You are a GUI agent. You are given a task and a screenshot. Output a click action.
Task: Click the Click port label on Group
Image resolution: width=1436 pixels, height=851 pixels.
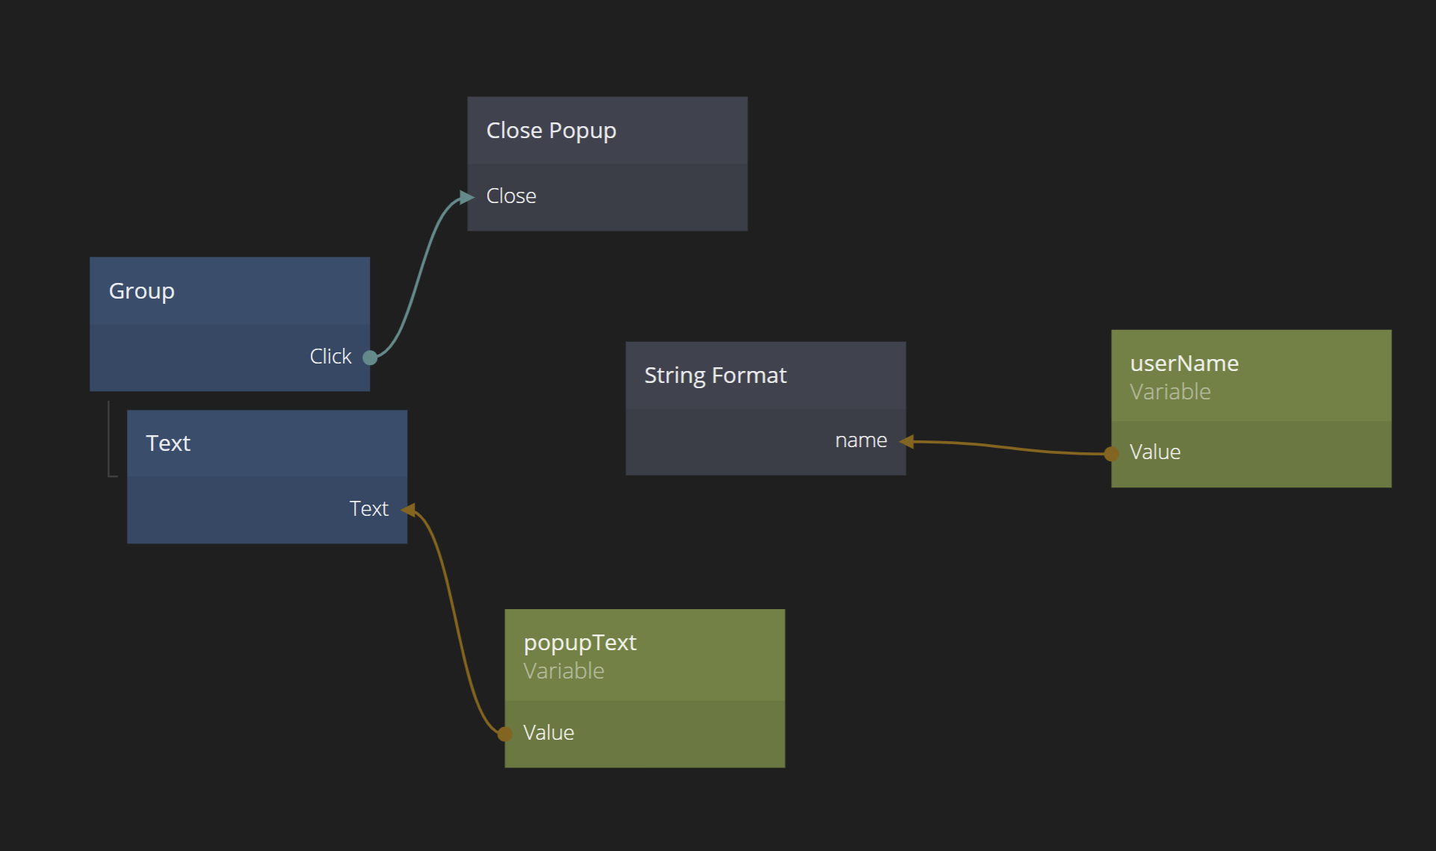(330, 357)
